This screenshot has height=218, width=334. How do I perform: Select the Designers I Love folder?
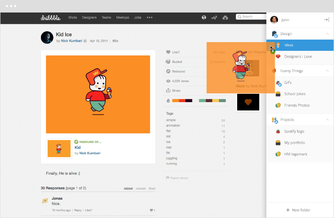tap(300, 57)
